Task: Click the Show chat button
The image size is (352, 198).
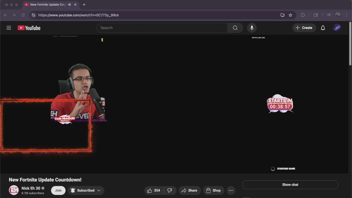Action: [290, 185]
